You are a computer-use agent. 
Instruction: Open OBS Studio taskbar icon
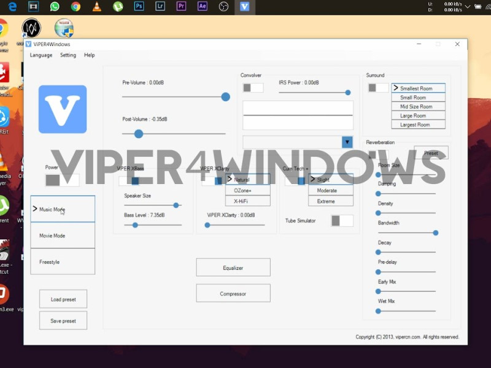pyautogui.click(x=223, y=7)
